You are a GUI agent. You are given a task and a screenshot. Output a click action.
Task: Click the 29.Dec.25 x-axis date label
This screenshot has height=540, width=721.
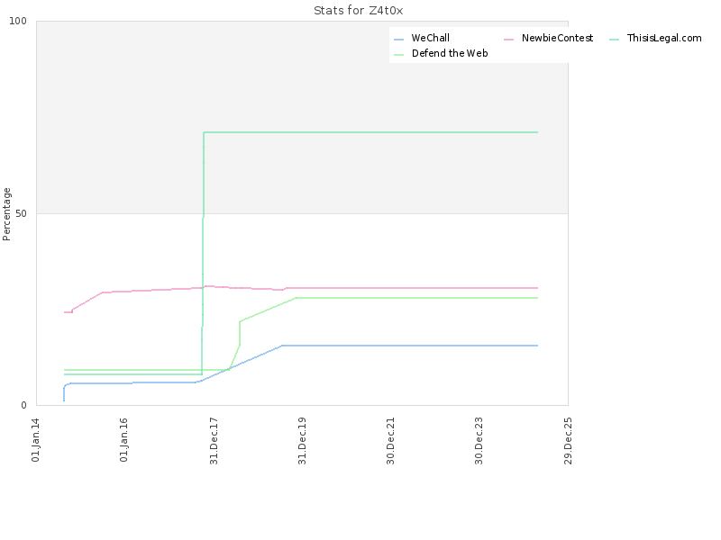pyautogui.click(x=568, y=439)
